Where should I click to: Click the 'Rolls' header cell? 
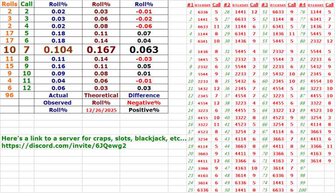[x=10, y=4]
